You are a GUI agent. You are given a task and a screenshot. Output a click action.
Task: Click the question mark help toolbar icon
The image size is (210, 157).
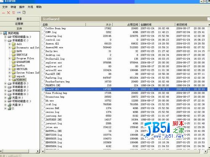[24, 12]
